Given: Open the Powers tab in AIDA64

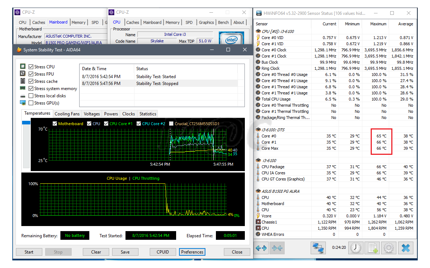Looking at the screenshot, I should coord(111,114).
